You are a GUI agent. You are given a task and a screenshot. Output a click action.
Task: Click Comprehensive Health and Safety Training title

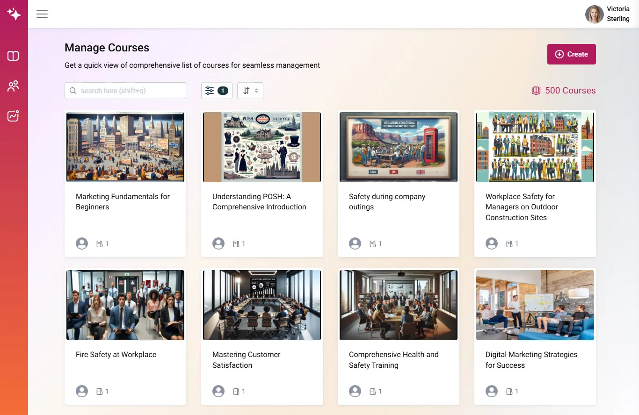(x=394, y=360)
